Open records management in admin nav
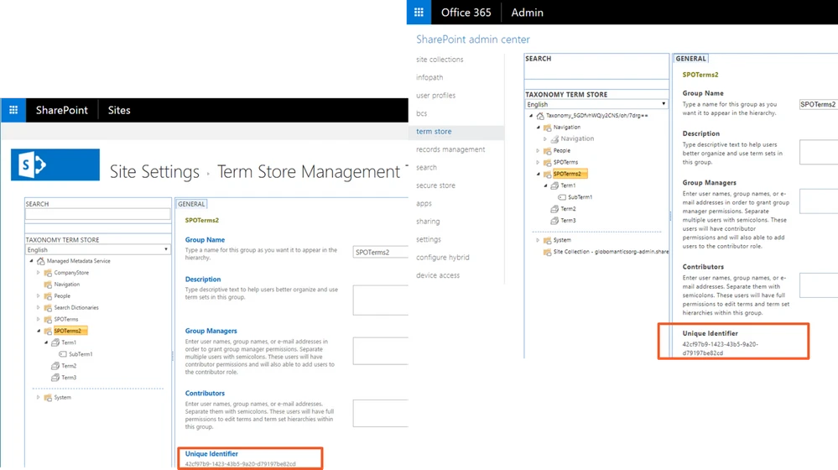 pos(450,149)
